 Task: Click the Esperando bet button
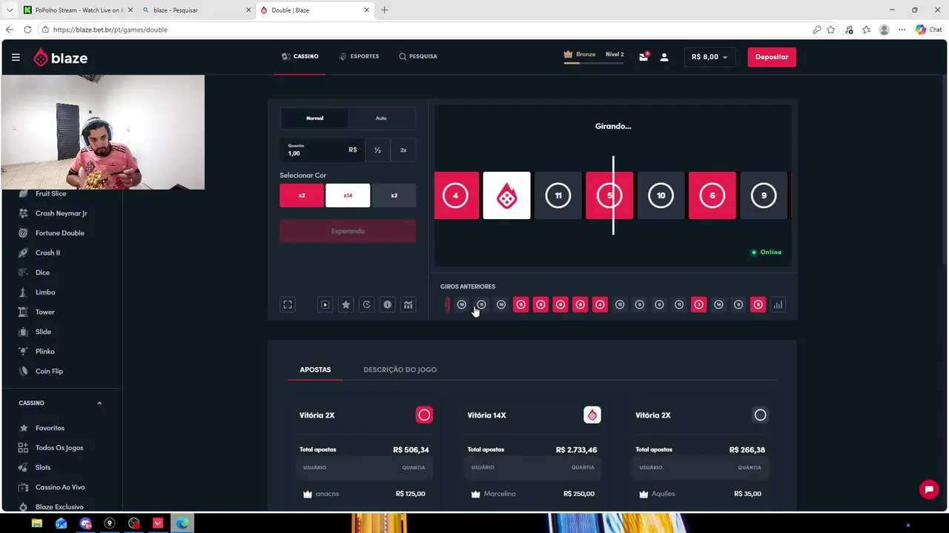pyautogui.click(x=348, y=231)
